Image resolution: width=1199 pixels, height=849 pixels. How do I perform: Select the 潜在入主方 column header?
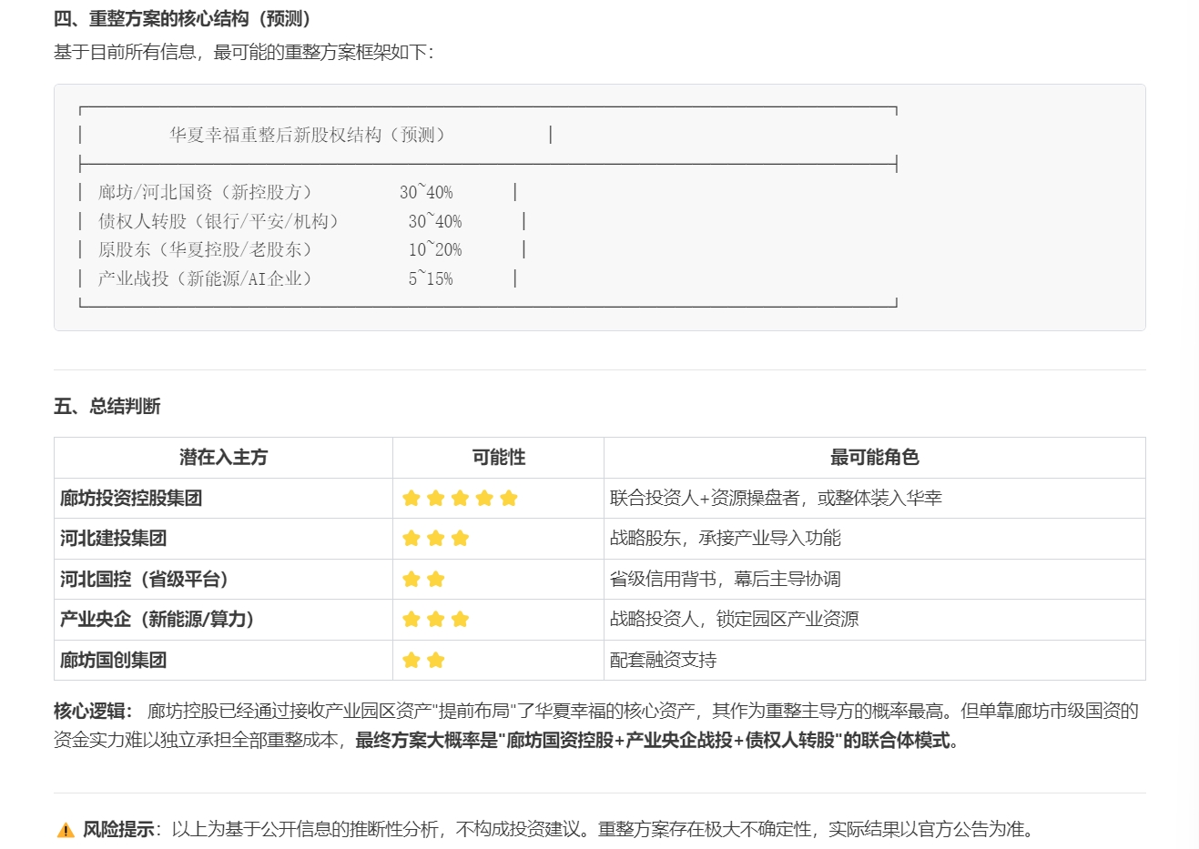point(223,458)
